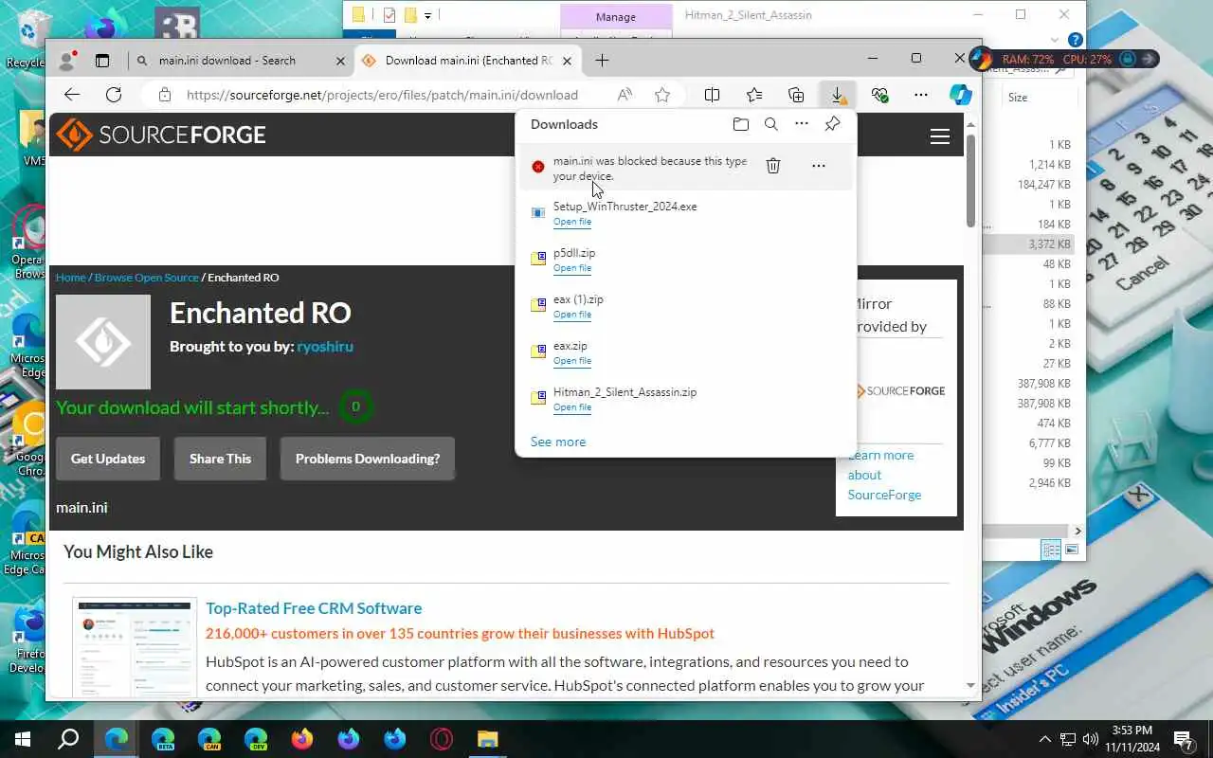Search downloads using magnifier icon
The image size is (1213, 758).
coord(771,124)
